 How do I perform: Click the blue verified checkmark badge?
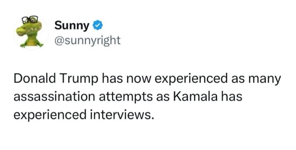pos(98,26)
